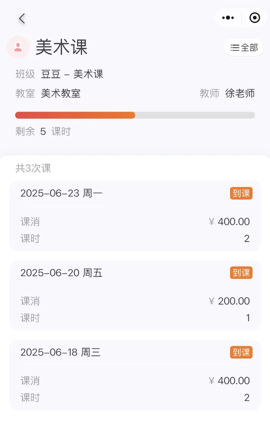The width and height of the screenshot is (270, 445).
Task: Tap the pink student avatar icon
Action: [x=18, y=47]
